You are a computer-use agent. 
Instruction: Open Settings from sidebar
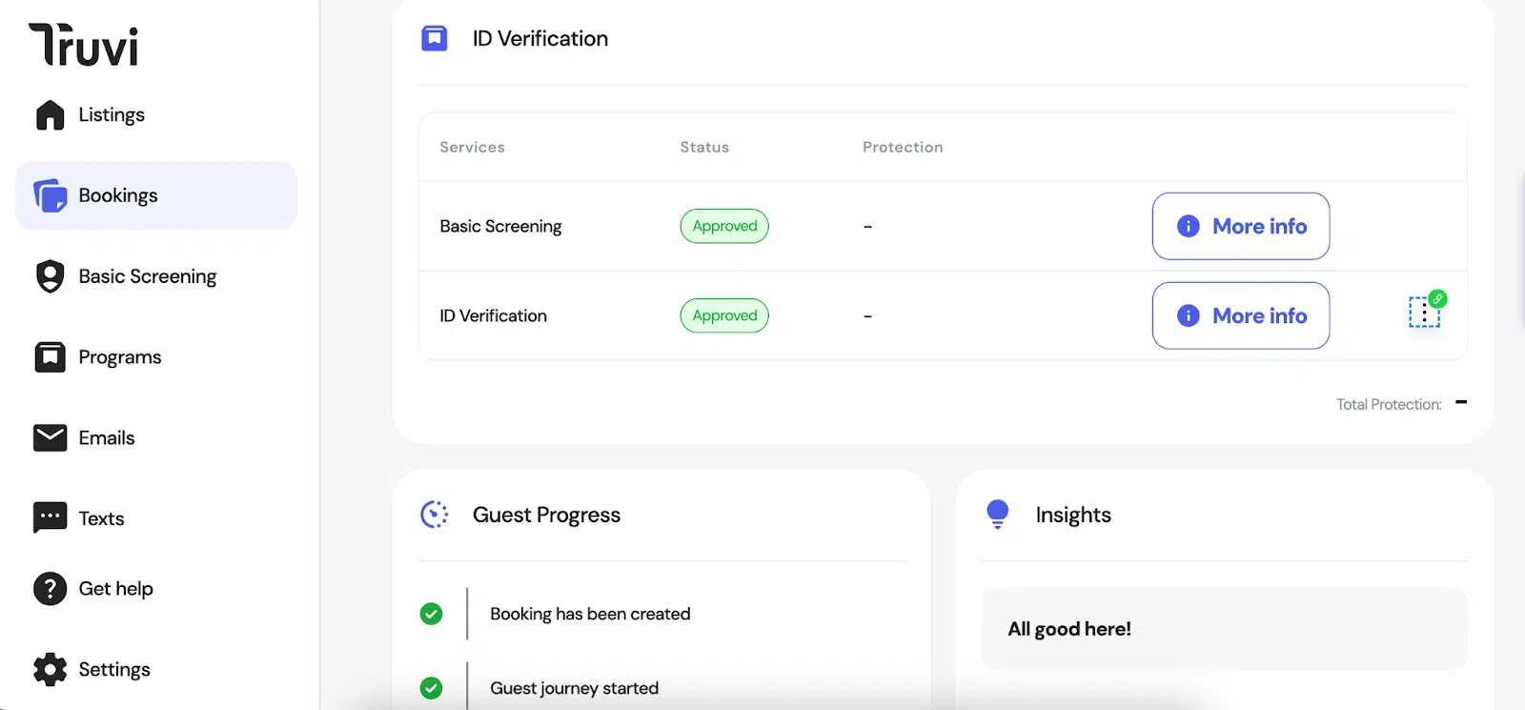156,669
